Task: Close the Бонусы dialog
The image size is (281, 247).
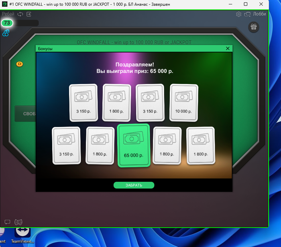Action: (228, 48)
